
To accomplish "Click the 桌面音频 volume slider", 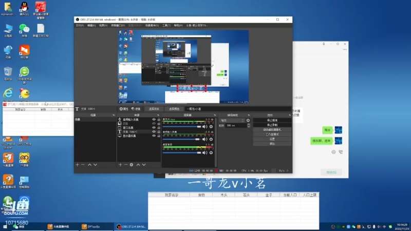I will pyautogui.click(x=182, y=152).
